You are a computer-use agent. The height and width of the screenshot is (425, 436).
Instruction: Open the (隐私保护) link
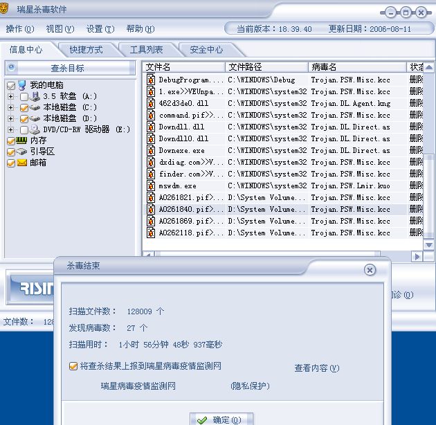click(250, 386)
